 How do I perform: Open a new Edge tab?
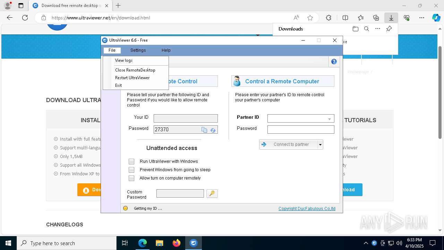pos(118,6)
